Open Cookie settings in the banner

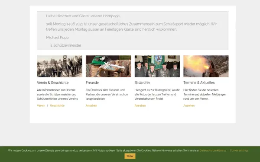[239, 151]
